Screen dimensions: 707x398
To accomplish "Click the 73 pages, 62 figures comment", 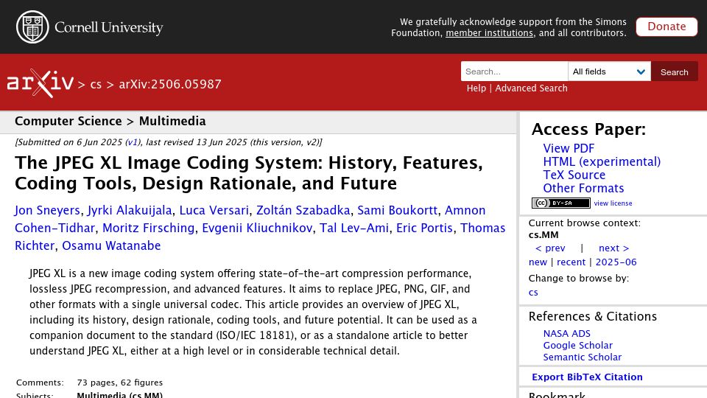I will tap(119, 383).
